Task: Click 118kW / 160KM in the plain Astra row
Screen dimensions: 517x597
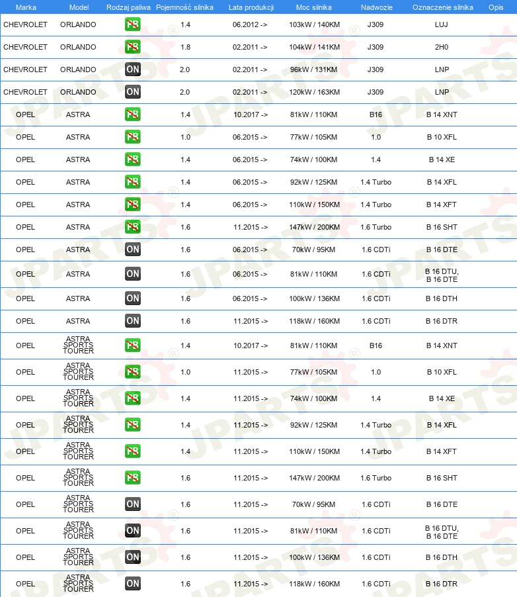Action: point(314,321)
